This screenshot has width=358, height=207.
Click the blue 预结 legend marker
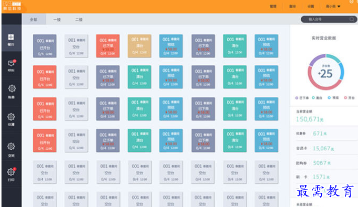pos(329,97)
